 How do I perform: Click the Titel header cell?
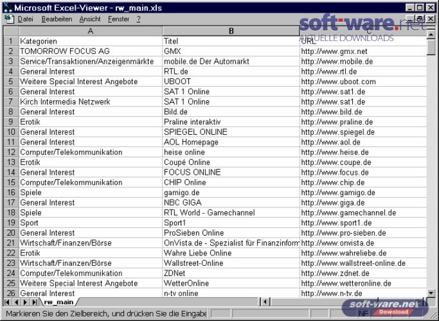coord(231,41)
